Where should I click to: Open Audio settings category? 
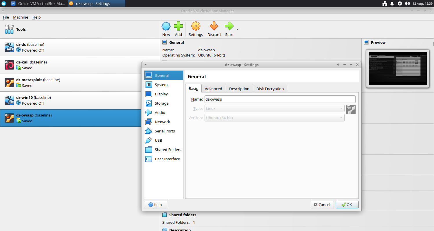click(x=164, y=112)
